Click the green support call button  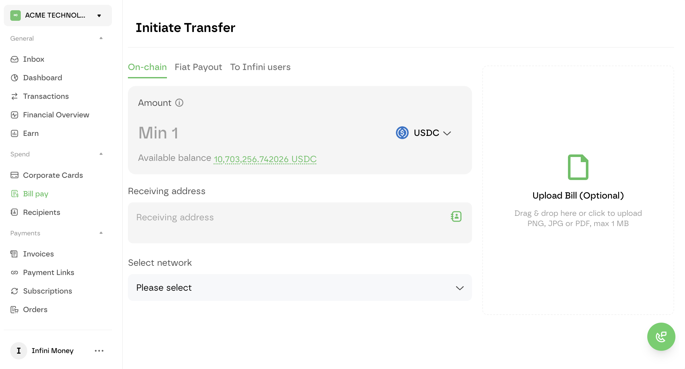pyautogui.click(x=661, y=336)
